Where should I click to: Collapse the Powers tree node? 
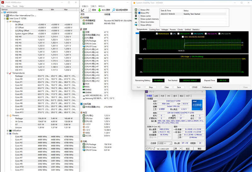[x=8, y=115]
